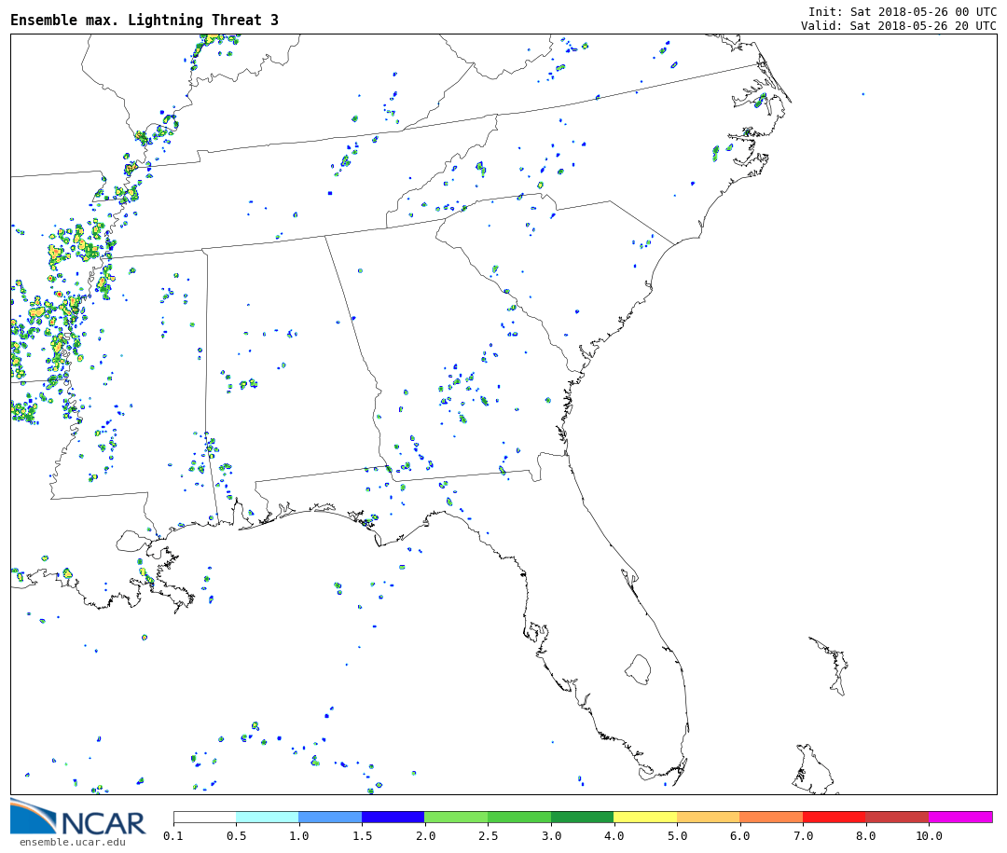Screen dimensions: 1007x853
Task: Select the light cyan color bar segment
Action: [x=267, y=817]
